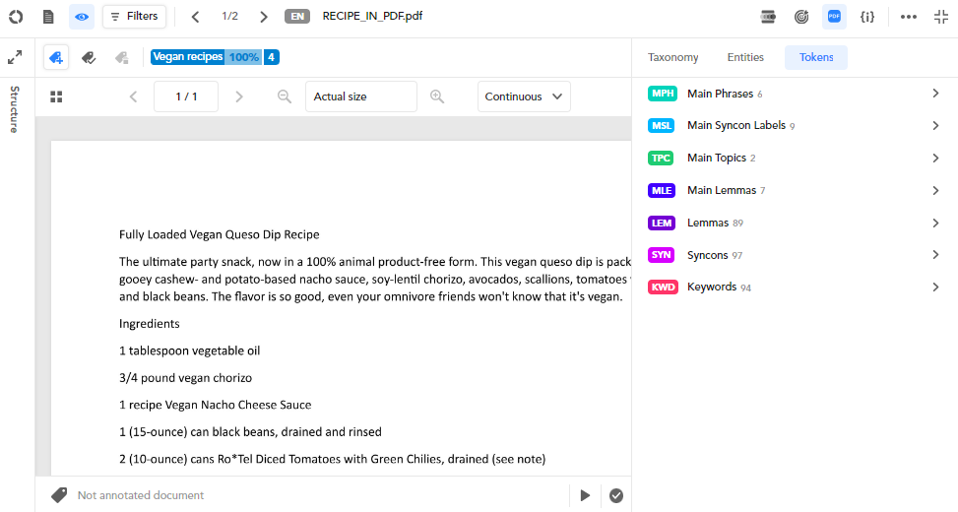This screenshot has width=958, height=512.
Task: Open the Filters panel
Action: coord(134,17)
